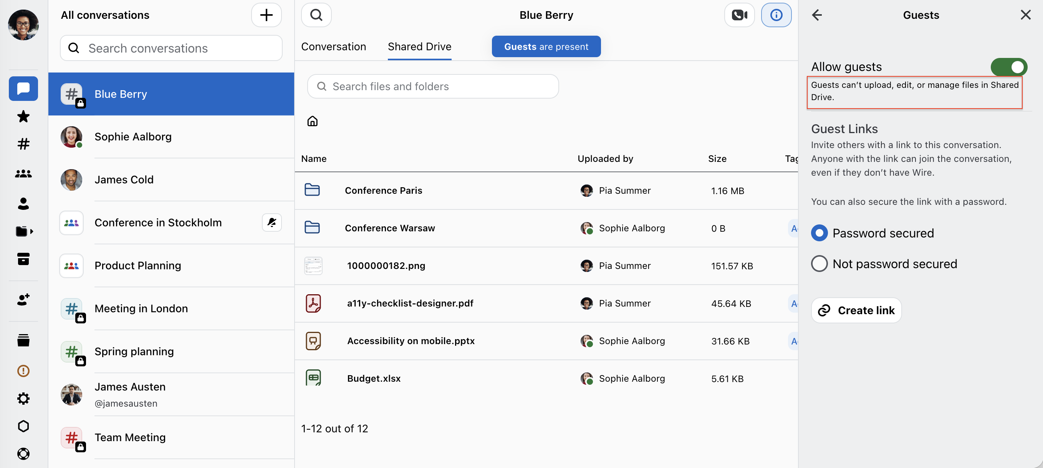Click user profile avatar at top left
Viewport: 1043px width, 468px height.
(23, 25)
